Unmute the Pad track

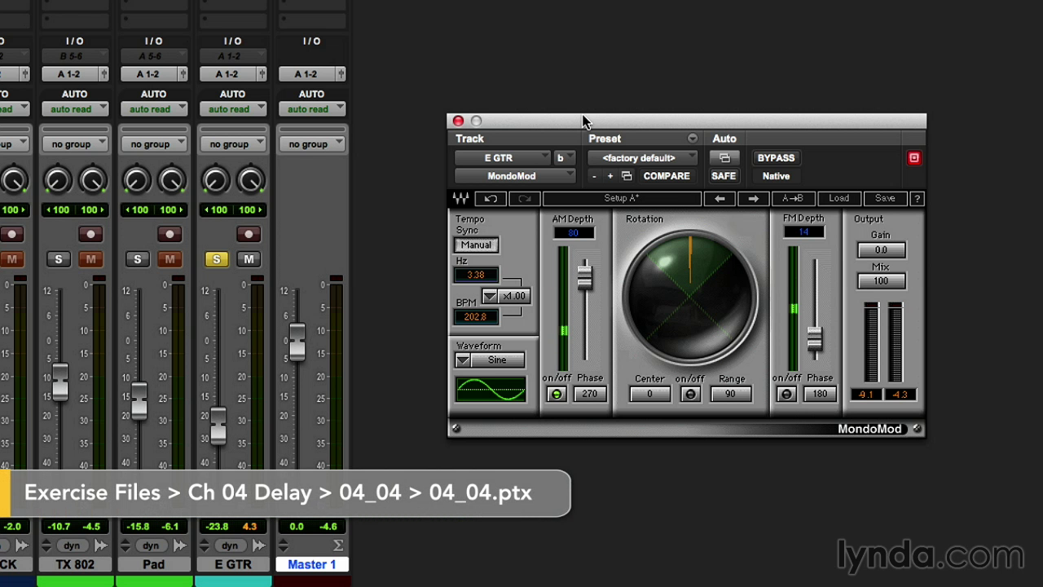[x=169, y=259]
